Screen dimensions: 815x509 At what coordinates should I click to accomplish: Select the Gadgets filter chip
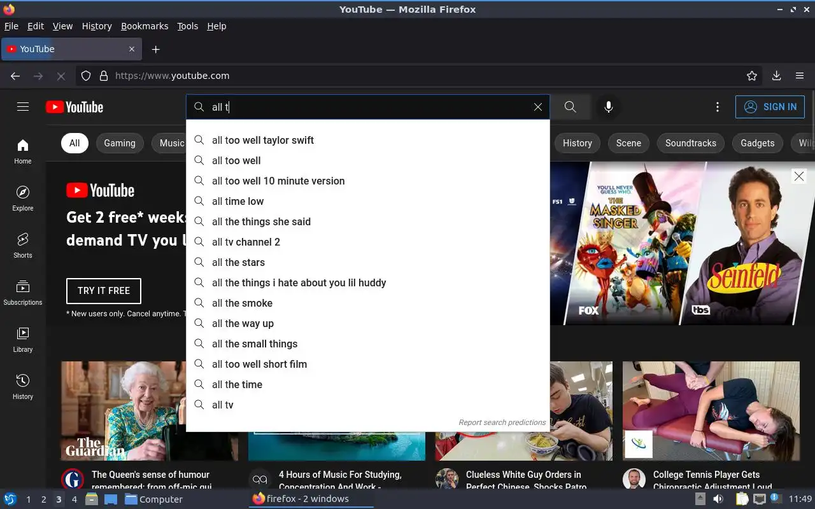(758, 143)
